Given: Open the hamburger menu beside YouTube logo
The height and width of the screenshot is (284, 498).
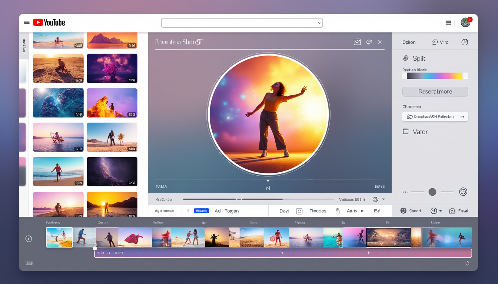Looking at the screenshot, I should 27,23.
